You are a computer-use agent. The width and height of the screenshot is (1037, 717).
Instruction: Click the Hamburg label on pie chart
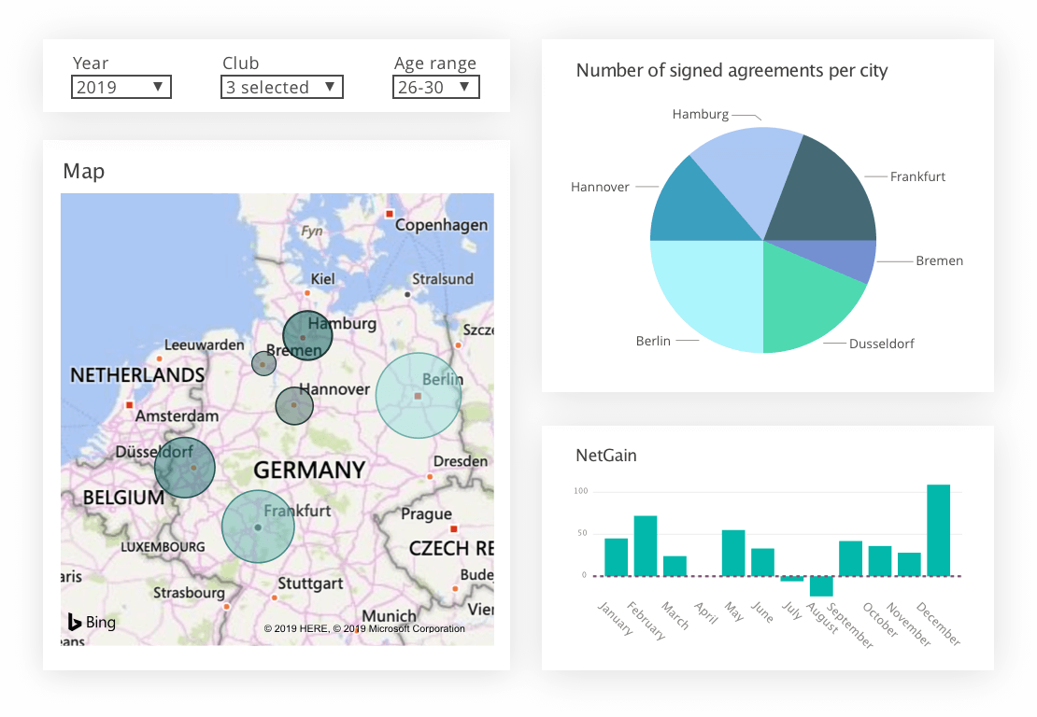tap(700, 114)
